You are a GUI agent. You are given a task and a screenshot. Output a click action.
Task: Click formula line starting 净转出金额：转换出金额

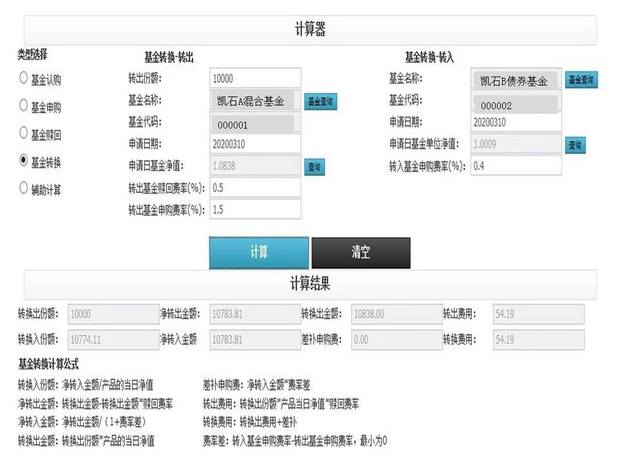pyautogui.click(x=95, y=404)
